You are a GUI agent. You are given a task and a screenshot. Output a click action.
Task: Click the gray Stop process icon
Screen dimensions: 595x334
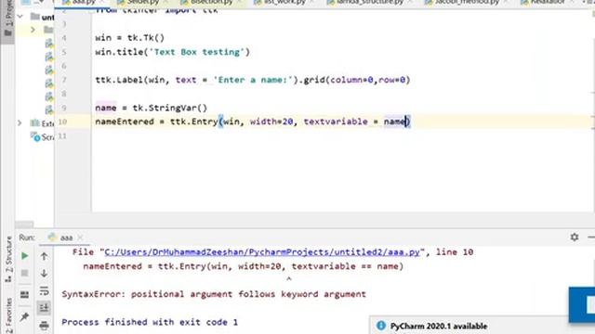(x=24, y=273)
